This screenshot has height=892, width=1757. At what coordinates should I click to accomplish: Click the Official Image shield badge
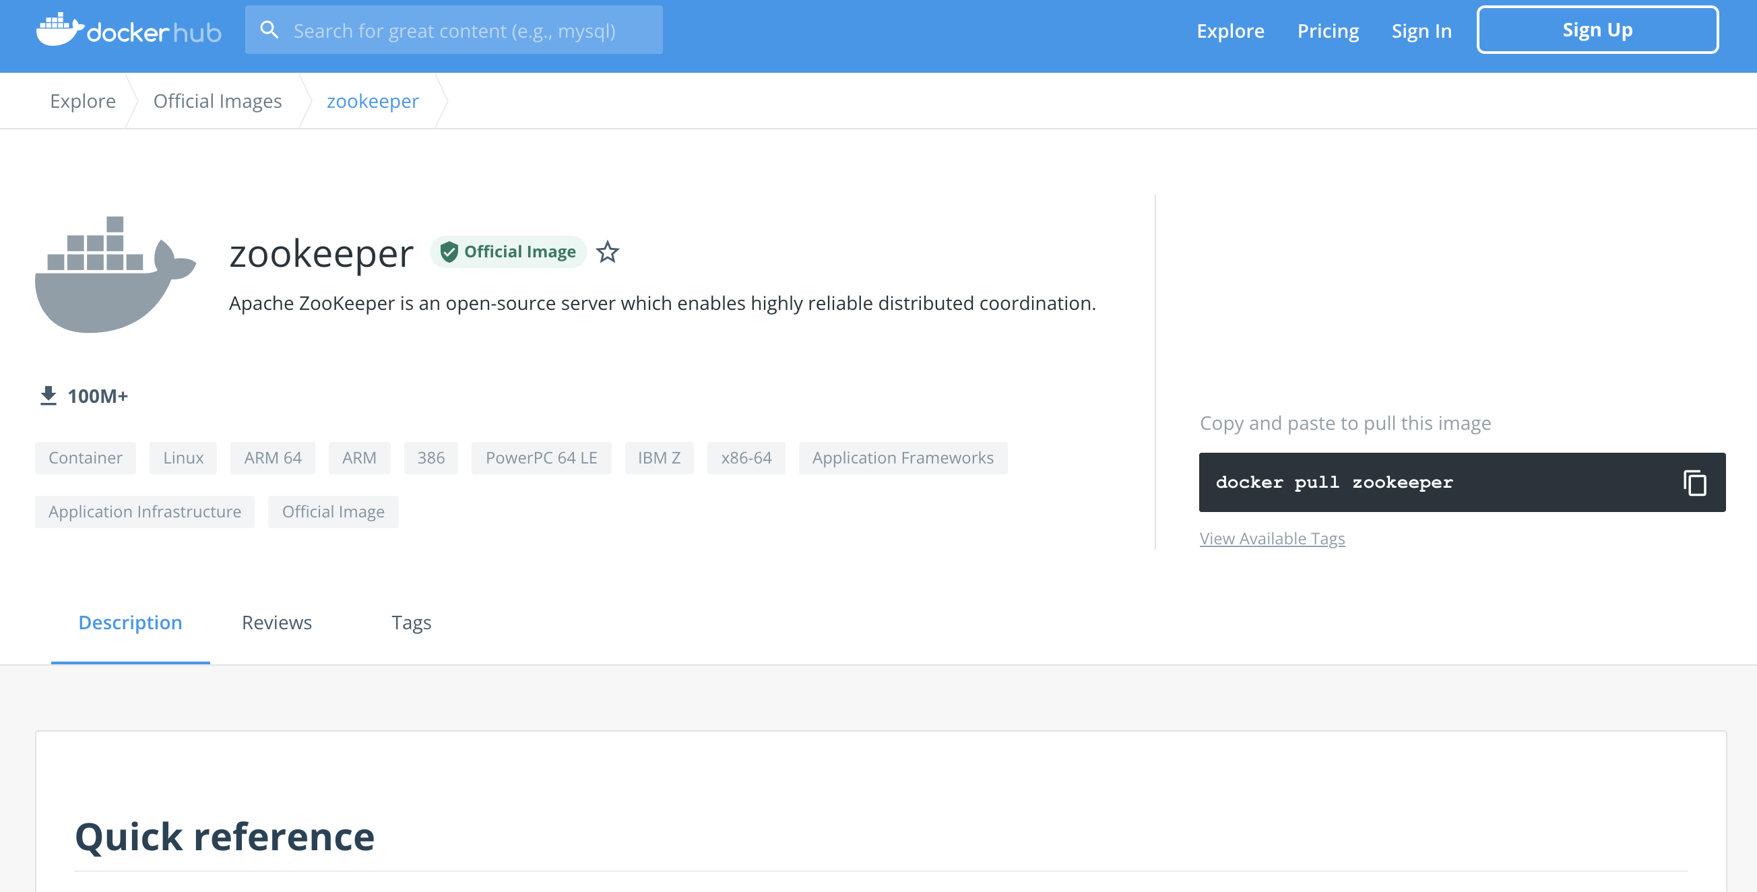(508, 253)
